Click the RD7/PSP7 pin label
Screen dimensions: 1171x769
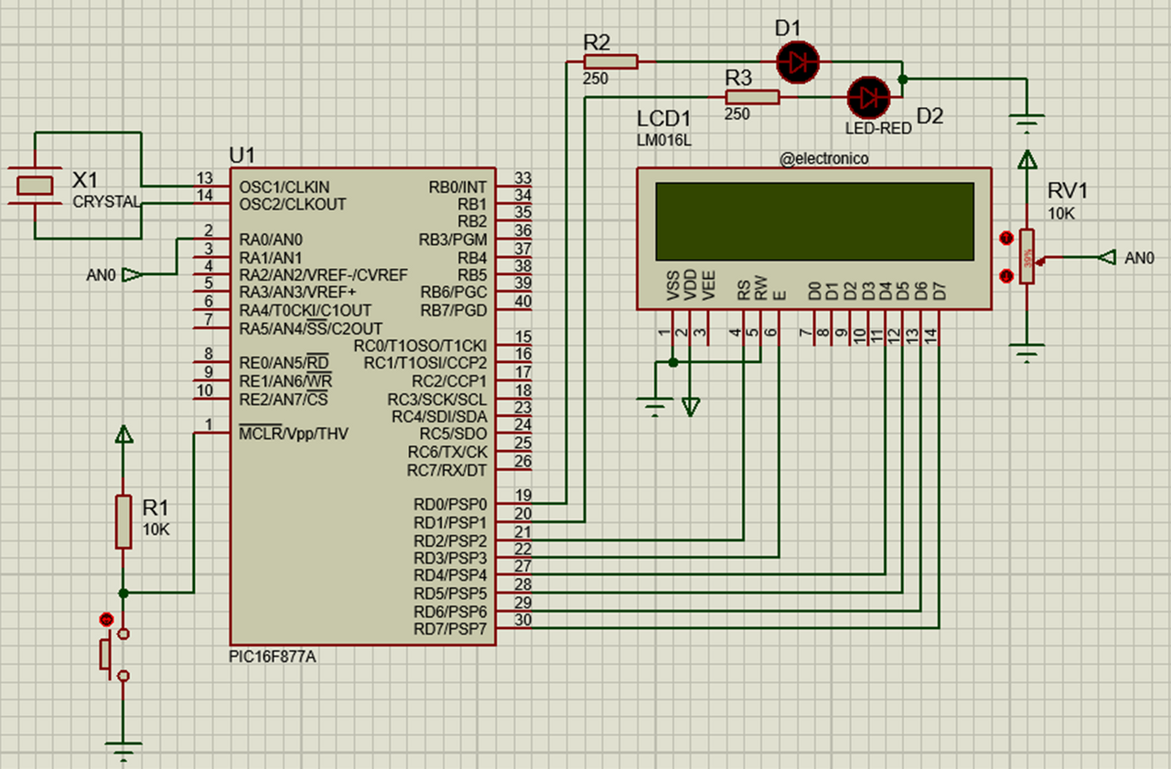[x=450, y=629]
